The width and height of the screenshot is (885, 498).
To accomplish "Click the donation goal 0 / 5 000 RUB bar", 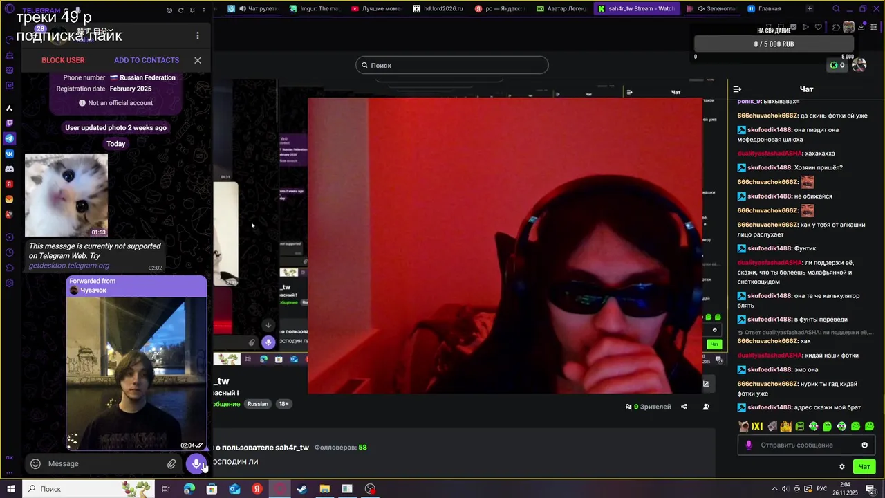I will pyautogui.click(x=774, y=44).
